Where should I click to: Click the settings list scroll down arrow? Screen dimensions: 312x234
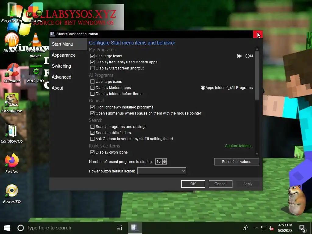click(x=257, y=154)
